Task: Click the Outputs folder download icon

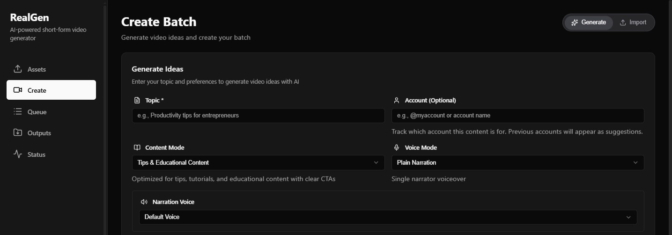Action: [18, 132]
